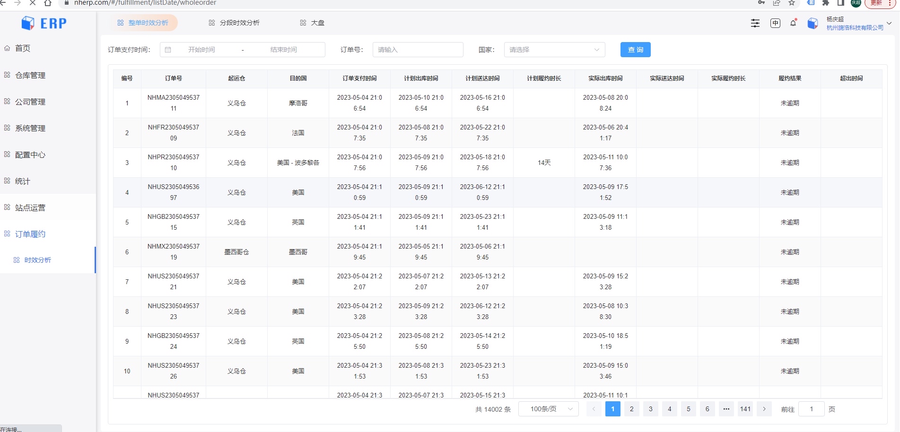The height and width of the screenshot is (432, 900).
Task: Click the grid icon next to 订单履约
Action: click(x=7, y=233)
